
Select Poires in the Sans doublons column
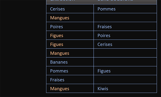click(x=125, y=35)
